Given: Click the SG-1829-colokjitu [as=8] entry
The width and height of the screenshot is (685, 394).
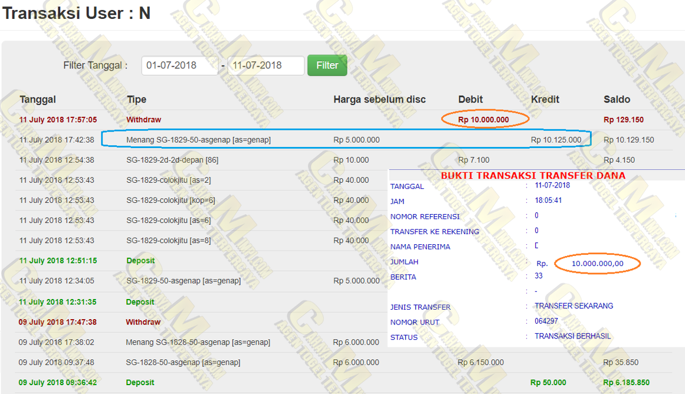Looking at the screenshot, I should pyautogui.click(x=169, y=240).
